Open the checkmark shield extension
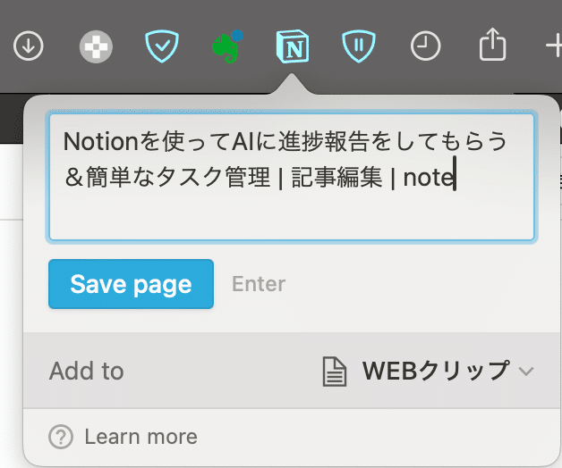 tap(162, 46)
